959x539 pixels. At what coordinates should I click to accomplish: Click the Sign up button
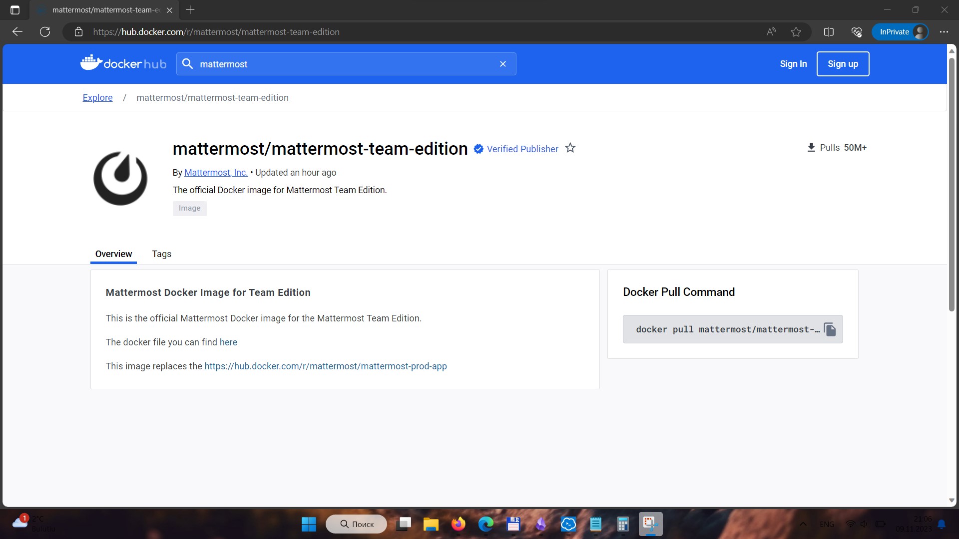pyautogui.click(x=843, y=64)
